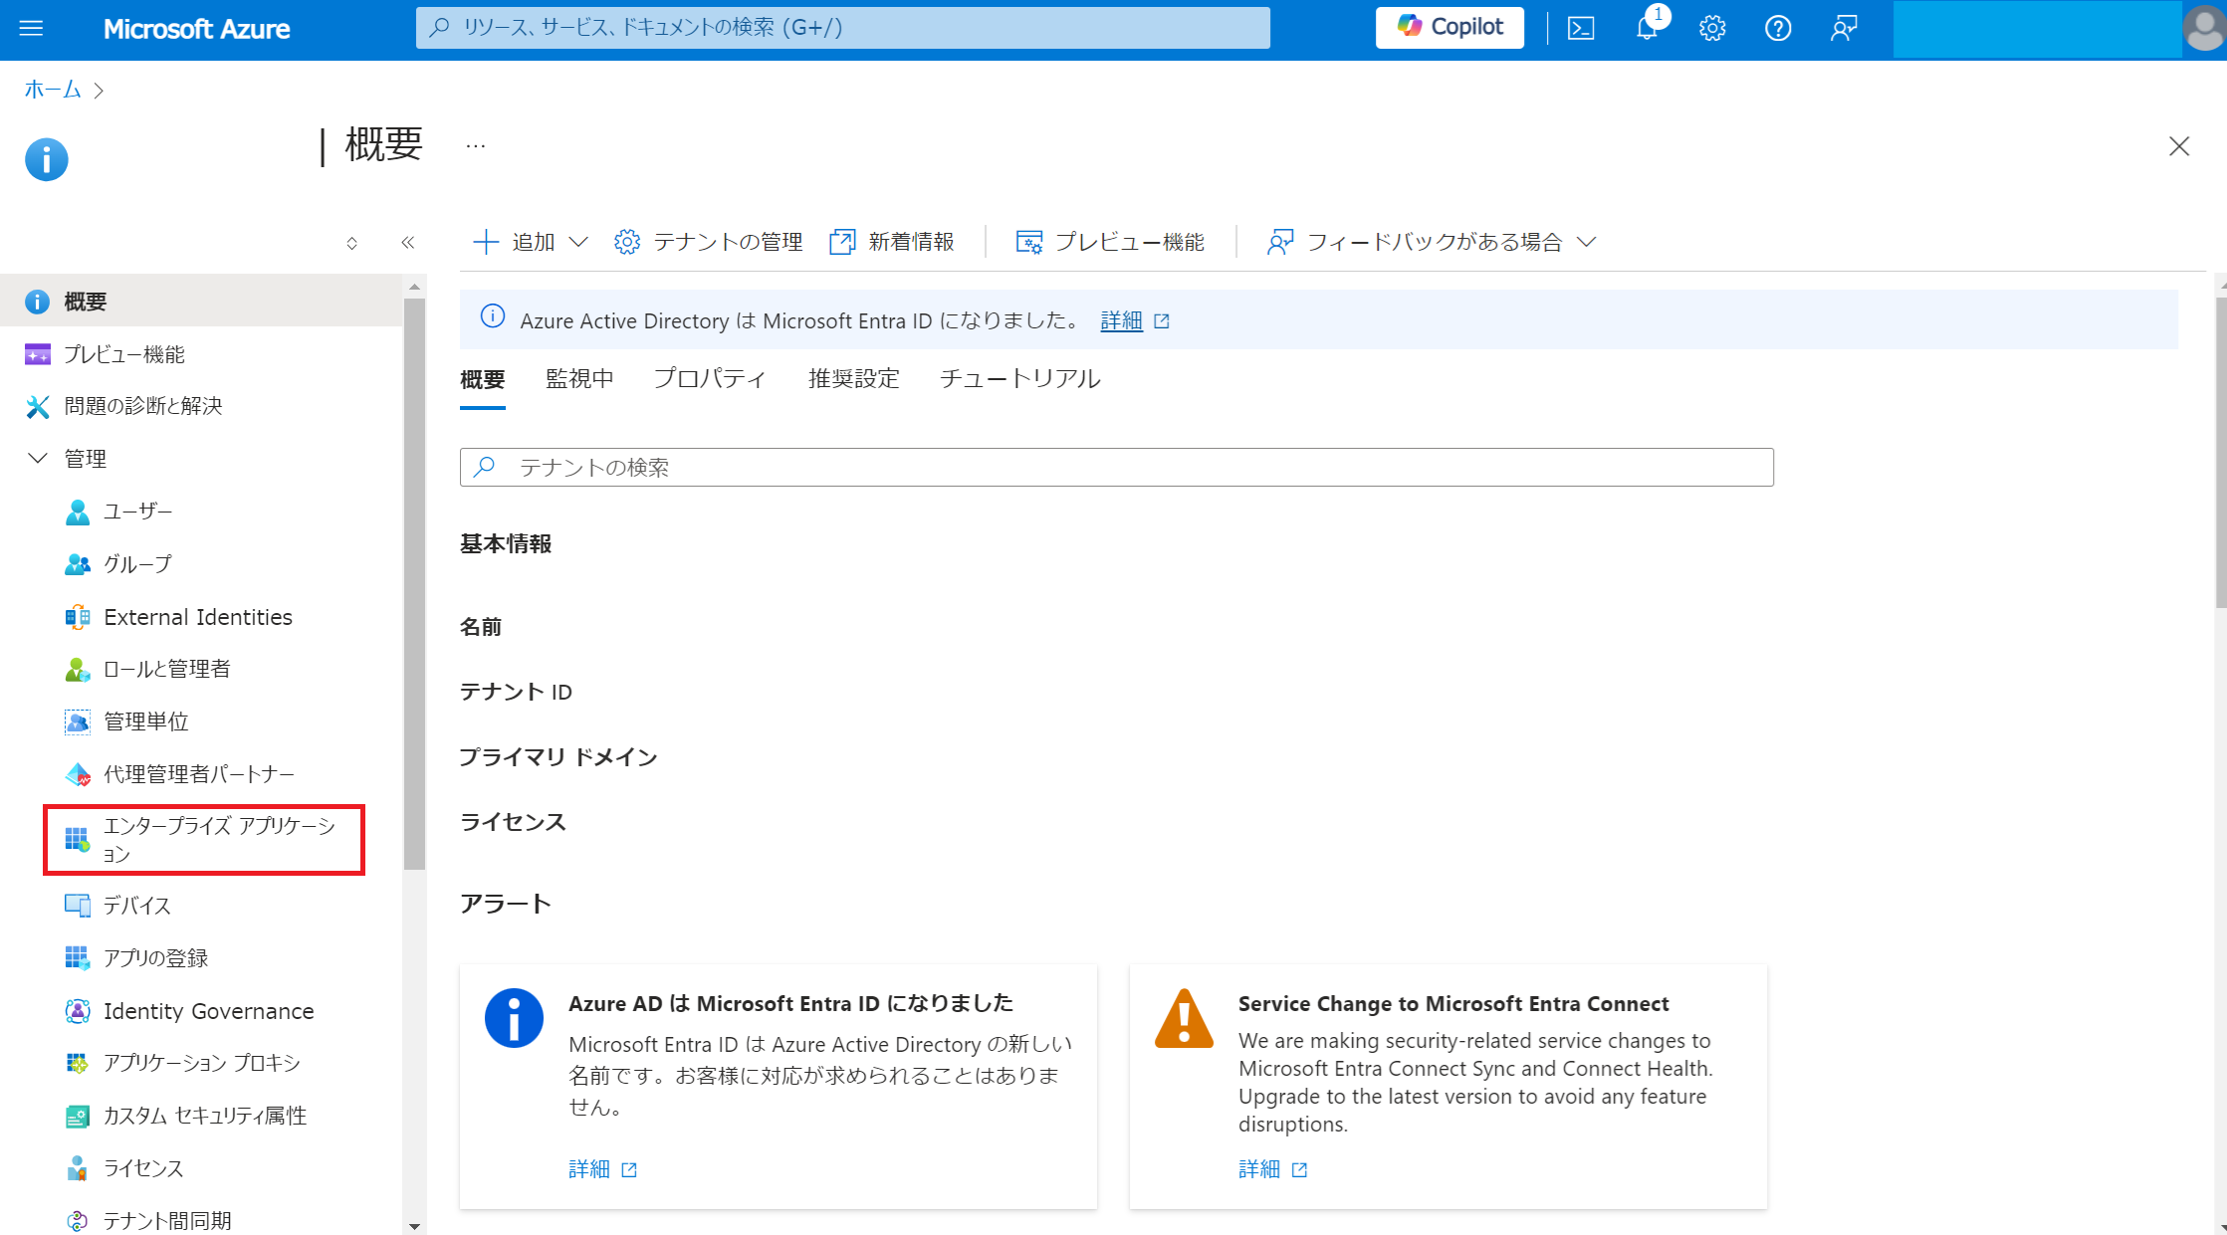Click 詳細 link in the info banner
Image resolution: width=2227 pixels, height=1235 pixels.
click(x=1121, y=320)
